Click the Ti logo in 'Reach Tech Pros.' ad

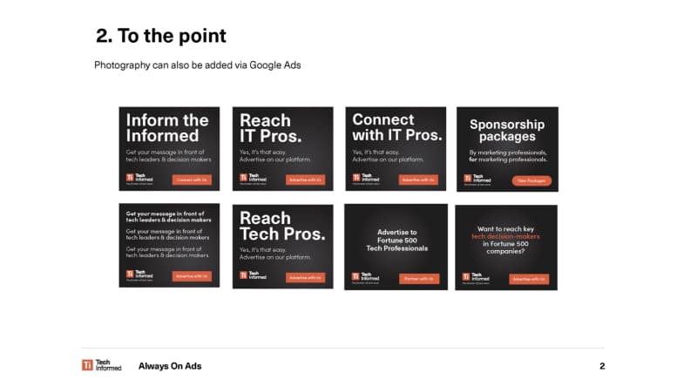tap(243, 275)
